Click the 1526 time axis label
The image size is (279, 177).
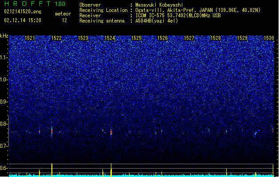163,38
